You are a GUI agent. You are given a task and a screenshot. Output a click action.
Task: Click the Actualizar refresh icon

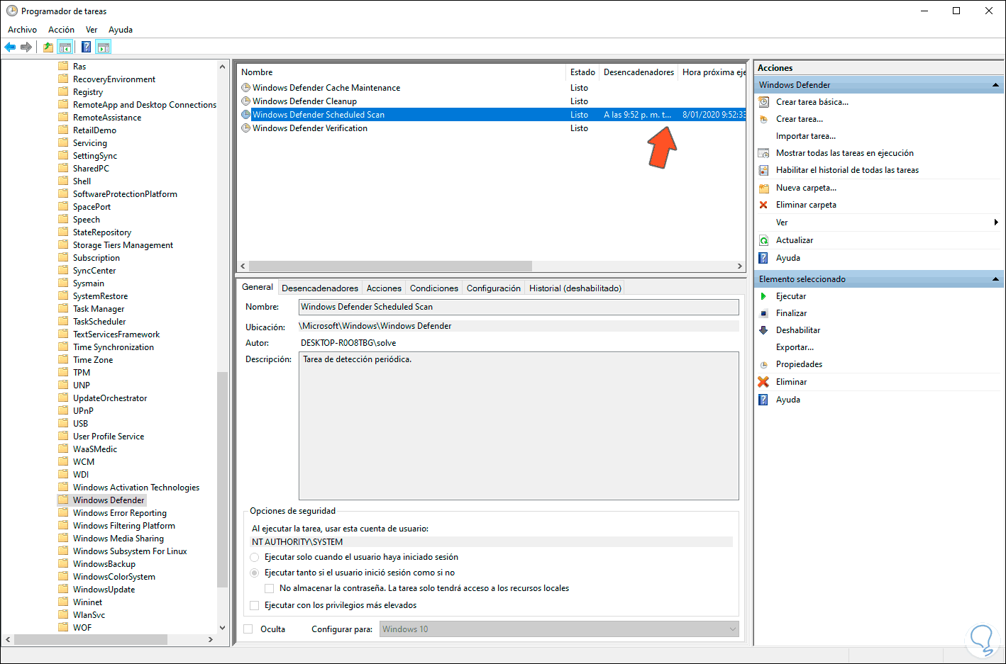(764, 240)
